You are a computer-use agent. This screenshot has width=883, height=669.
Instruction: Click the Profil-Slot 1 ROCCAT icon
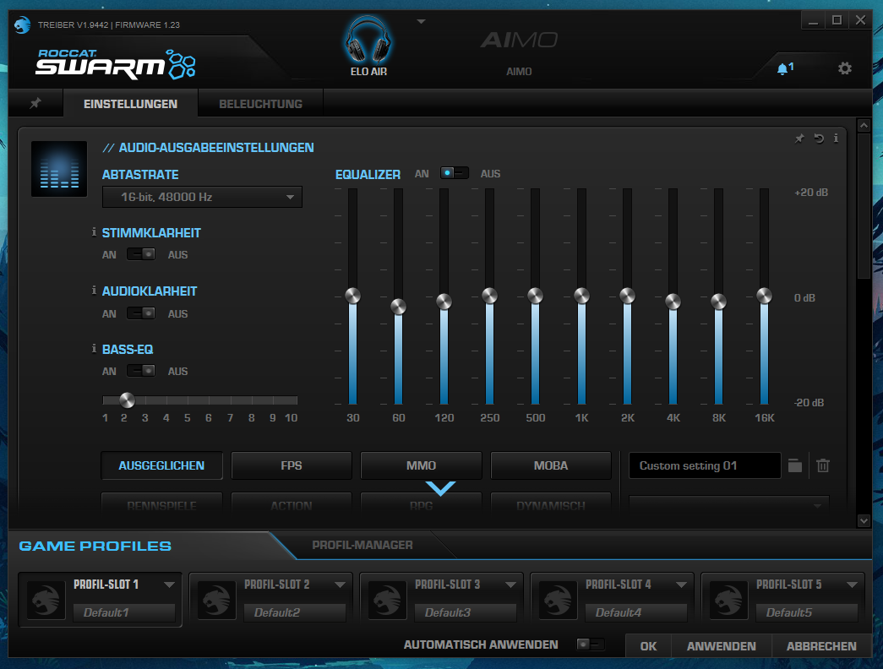tap(46, 601)
